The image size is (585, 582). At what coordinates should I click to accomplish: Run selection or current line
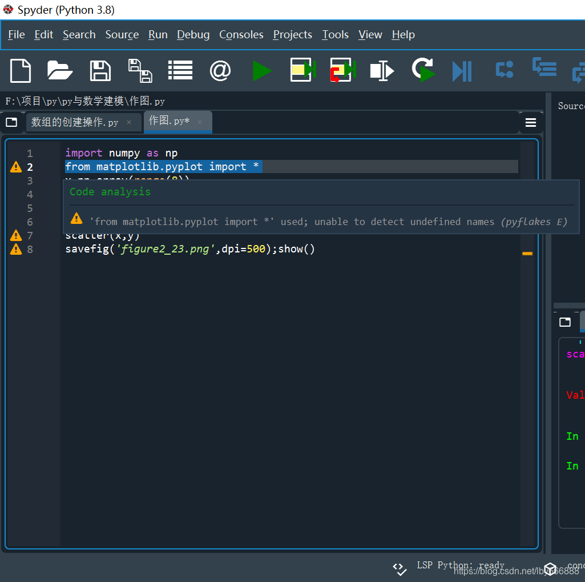click(x=382, y=71)
